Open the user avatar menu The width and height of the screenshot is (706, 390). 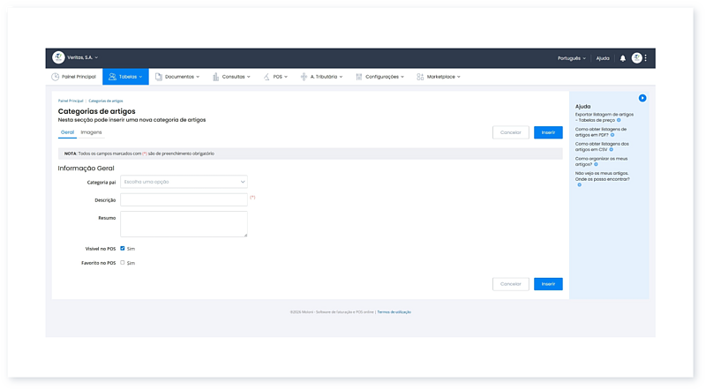(636, 58)
